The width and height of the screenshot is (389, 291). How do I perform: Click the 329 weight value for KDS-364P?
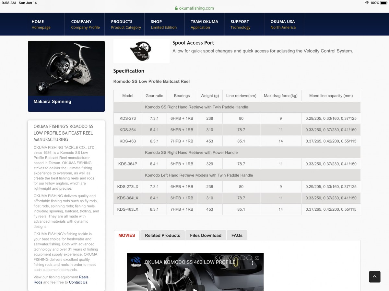(210, 164)
